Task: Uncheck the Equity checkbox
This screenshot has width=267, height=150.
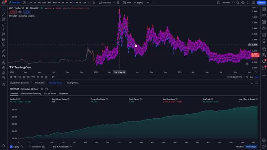Action: tap(11, 147)
